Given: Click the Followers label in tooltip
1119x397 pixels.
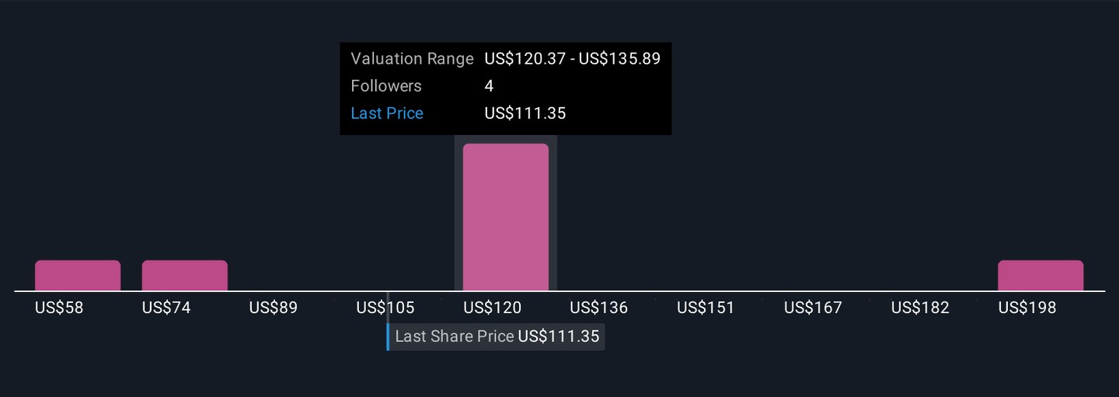Looking at the screenshot, I should pyautogui.click(x=386, y=86).
